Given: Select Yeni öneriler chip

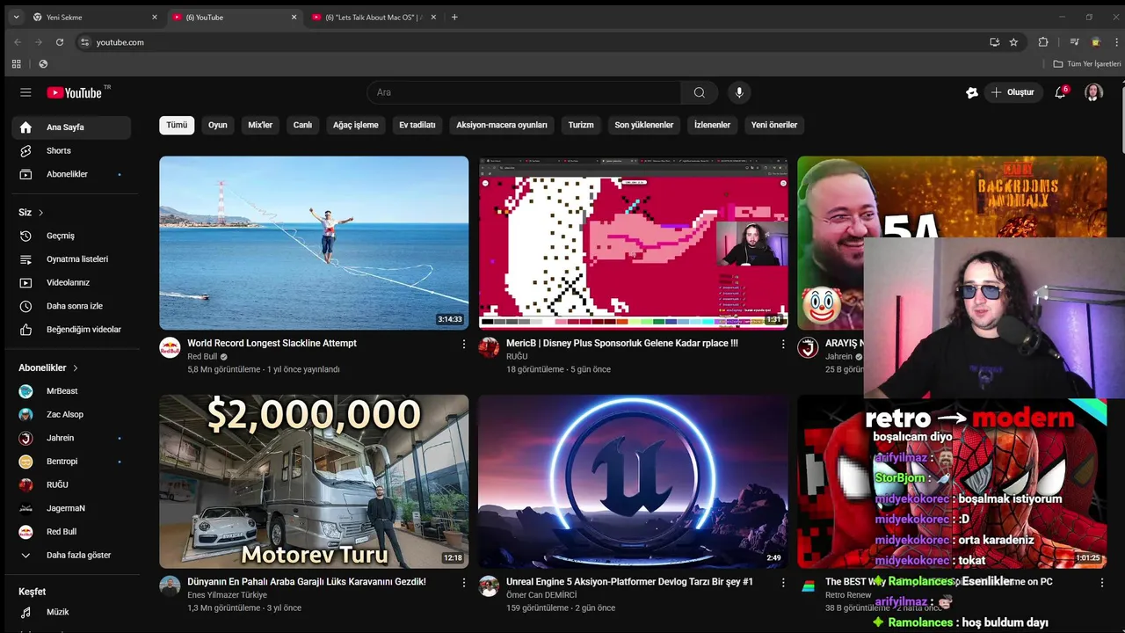Looking at the screenshot, I should 774,125.
